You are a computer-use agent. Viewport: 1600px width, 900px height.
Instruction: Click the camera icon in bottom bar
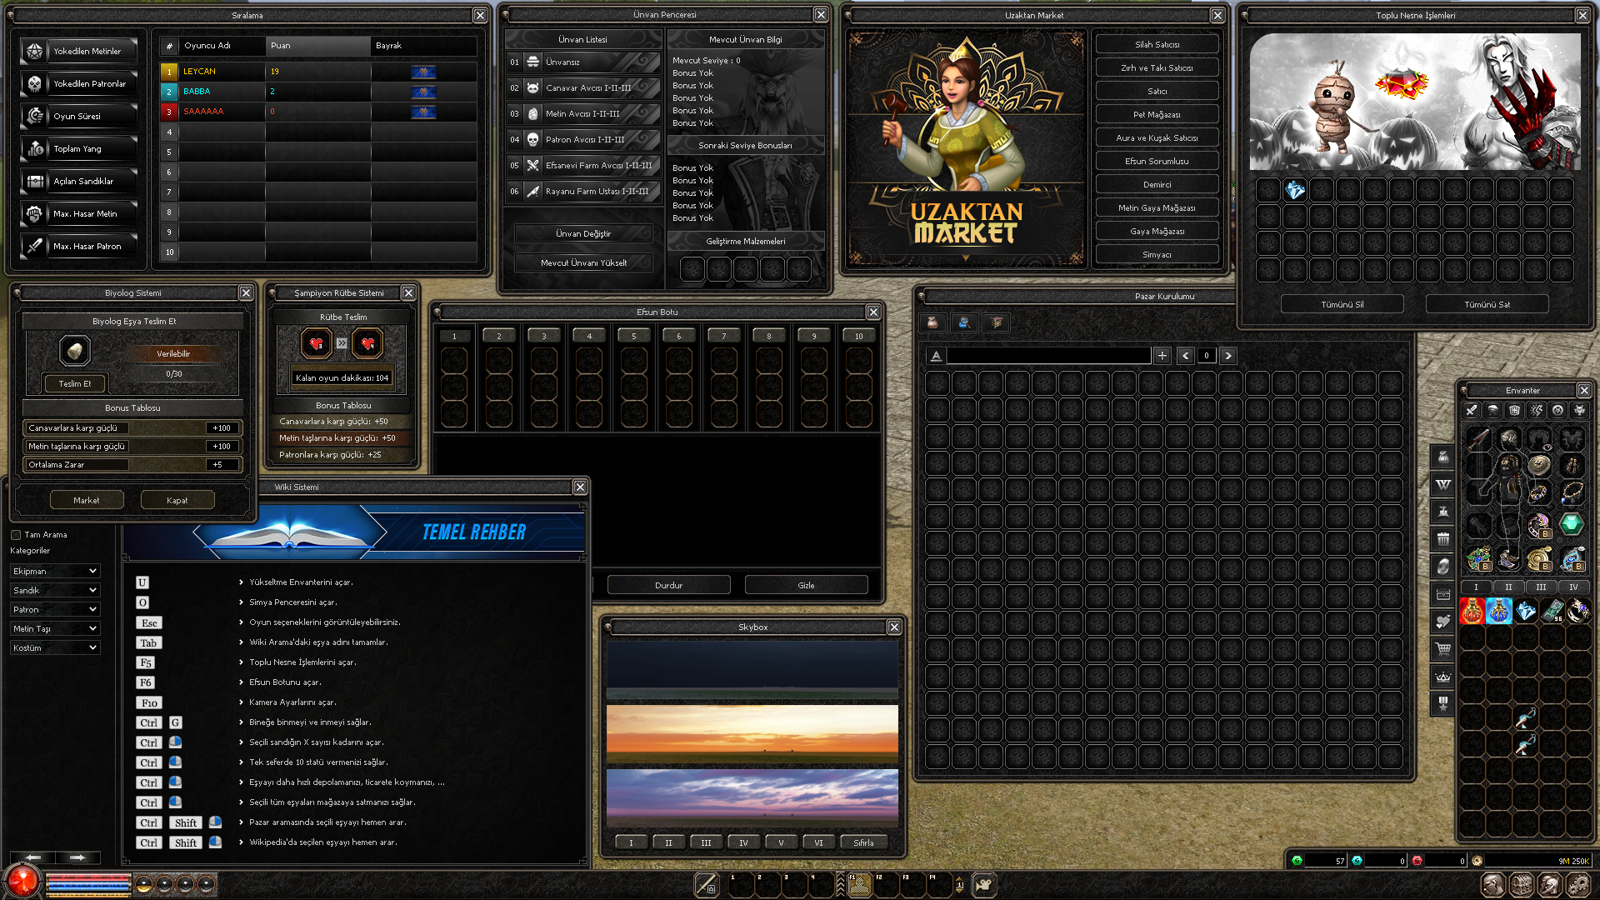pyautogui.click(x=983, y=884)
